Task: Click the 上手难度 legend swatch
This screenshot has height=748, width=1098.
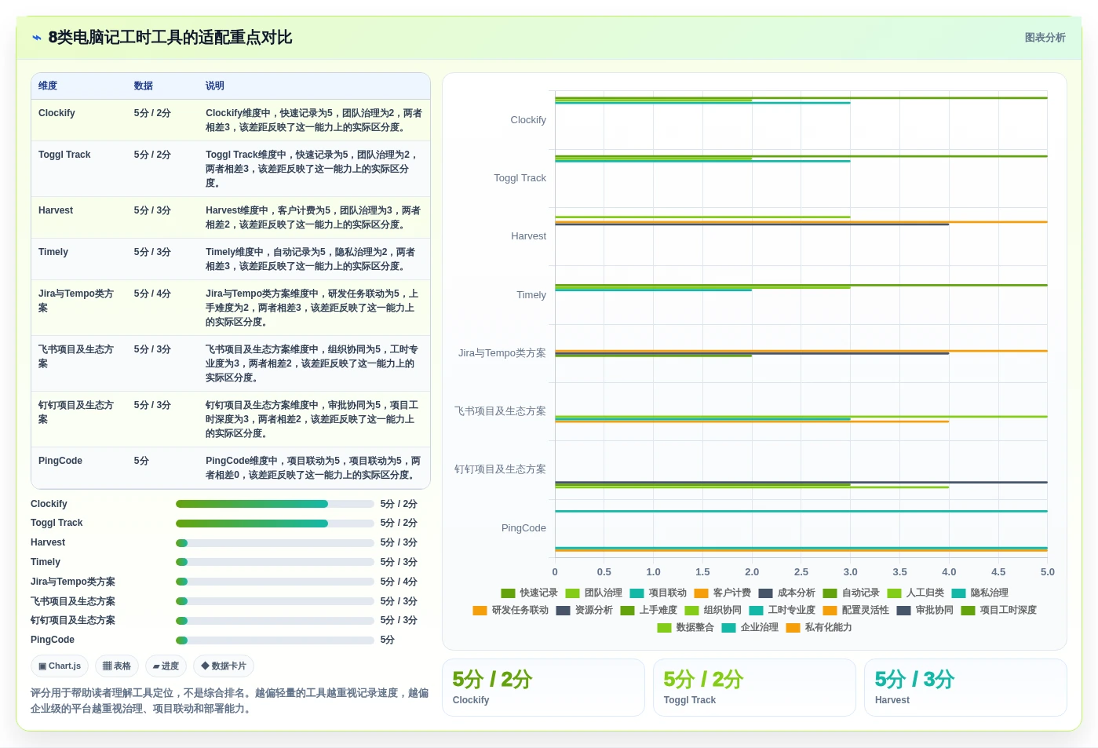Action: tap(627, 610)
